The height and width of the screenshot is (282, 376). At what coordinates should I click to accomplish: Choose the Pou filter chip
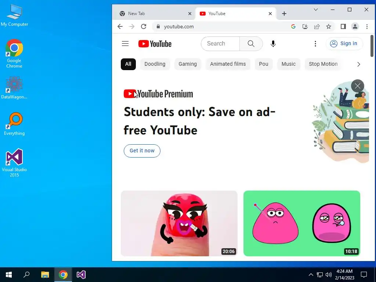[264, 64]
